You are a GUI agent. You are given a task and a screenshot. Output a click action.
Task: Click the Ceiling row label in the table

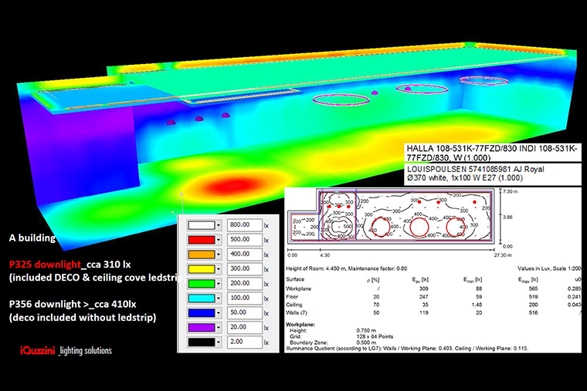(x=293, y=305)
